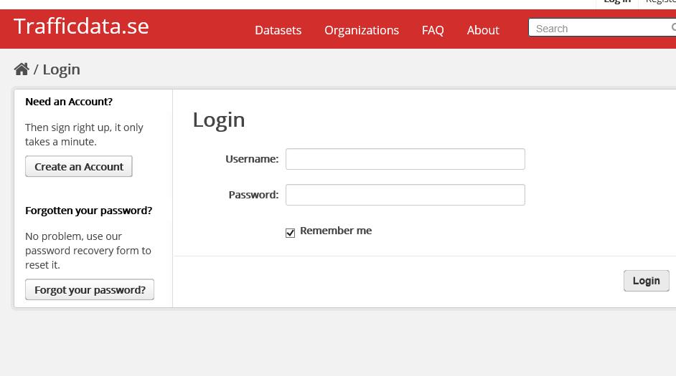The image size is (676, 376).
Task: Go to Organizations page
Action: 362,30
